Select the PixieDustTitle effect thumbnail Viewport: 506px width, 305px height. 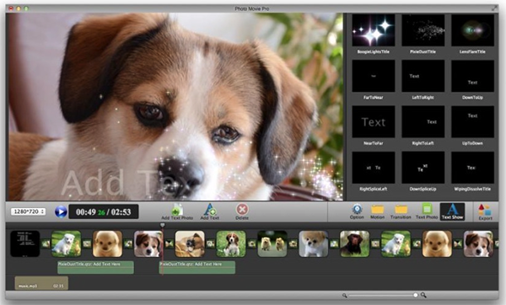click(x=423, y=30)
